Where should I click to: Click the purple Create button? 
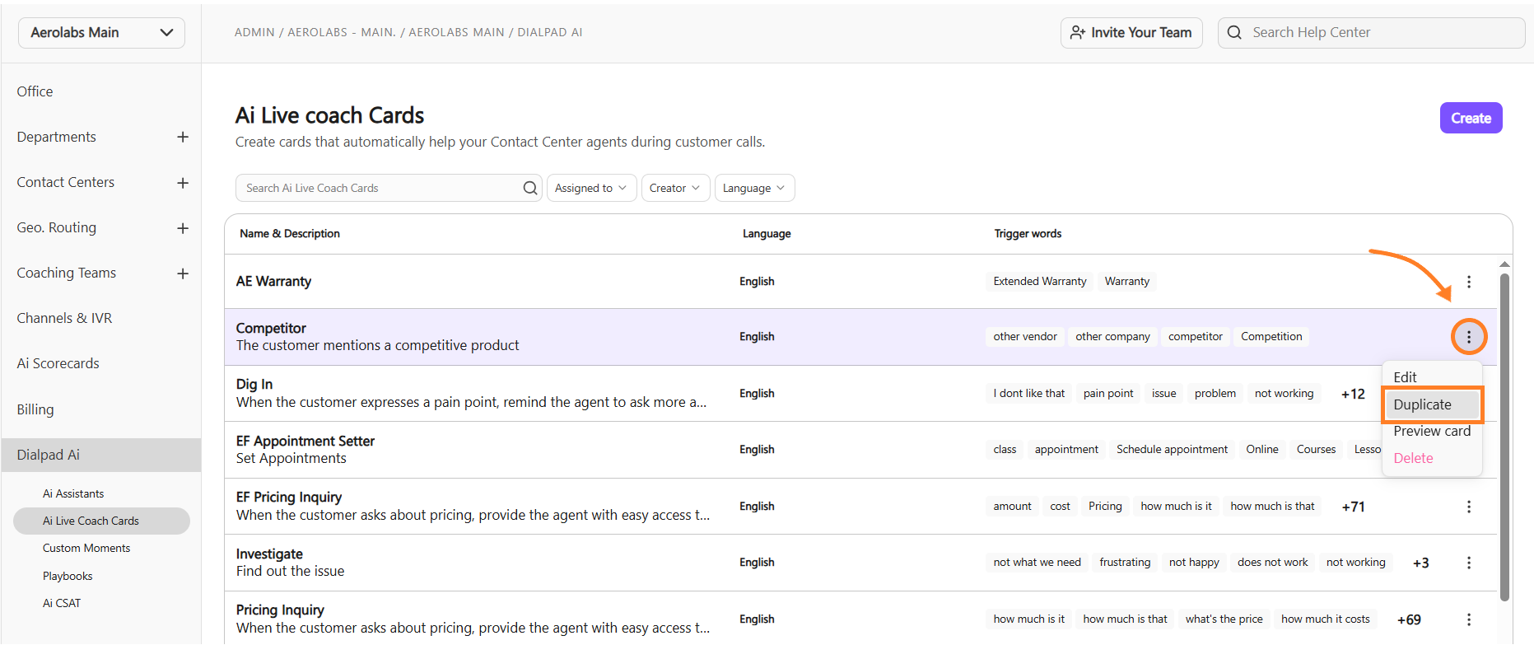click(1471, 118)
